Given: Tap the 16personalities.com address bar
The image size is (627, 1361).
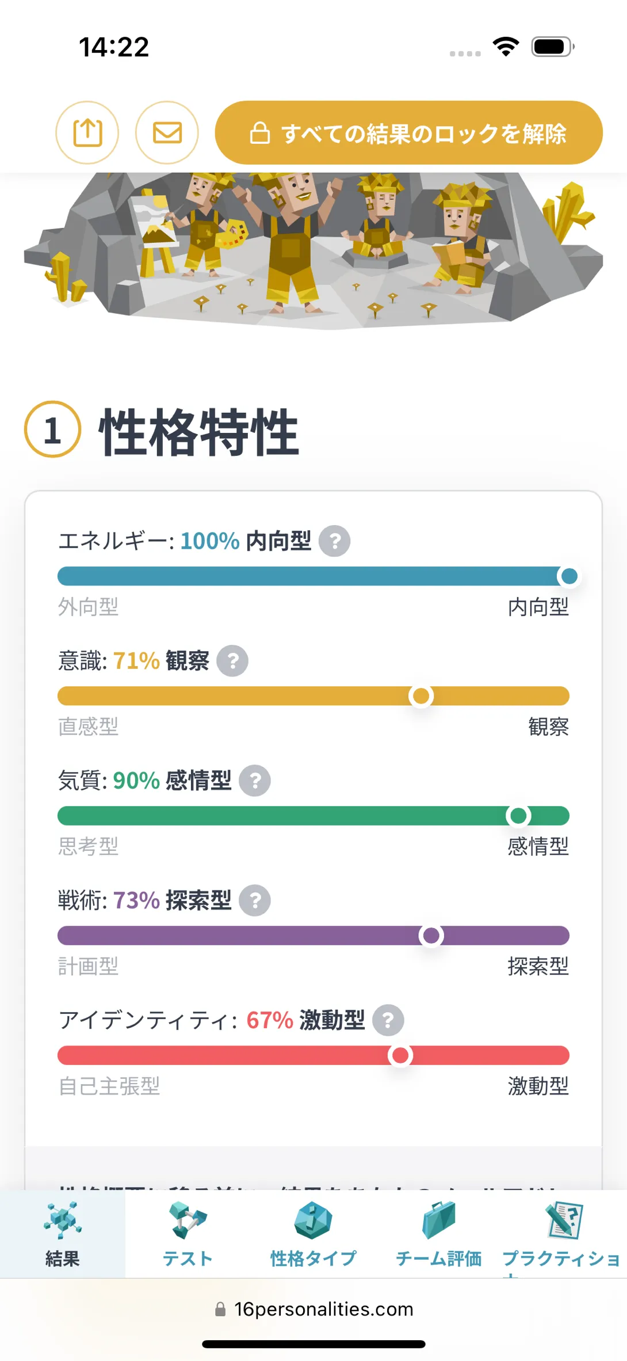Looking at the screenshot, I should tap(313, 1309).
